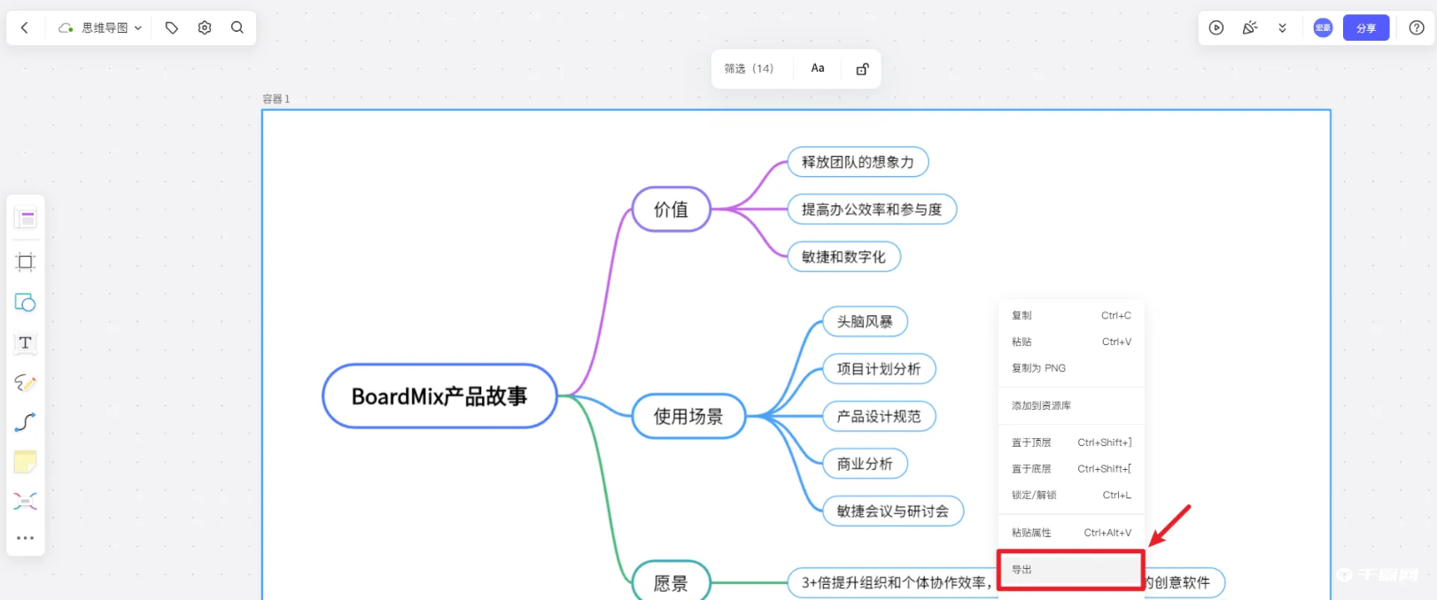Viewport: 1437px width, 600px height.
Task: Choose 添加到资源库 menu entry
Action: [x=1071, y=405]
